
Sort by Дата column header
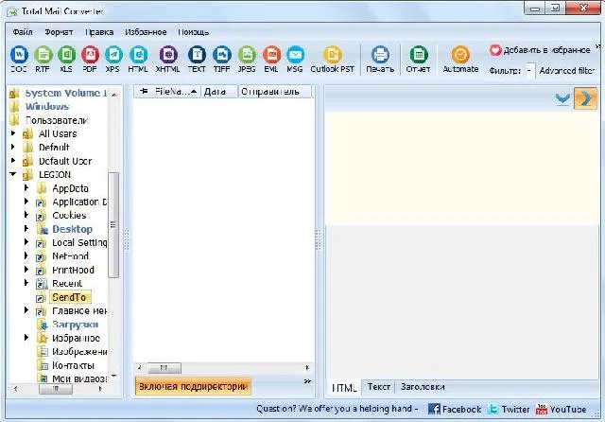[x=218, y=92]
